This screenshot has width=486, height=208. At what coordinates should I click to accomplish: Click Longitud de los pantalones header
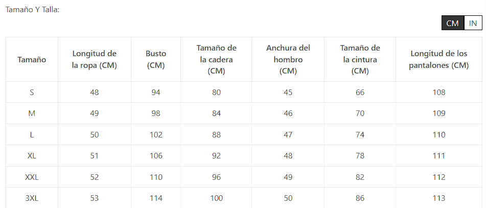[x=439, y=59]
